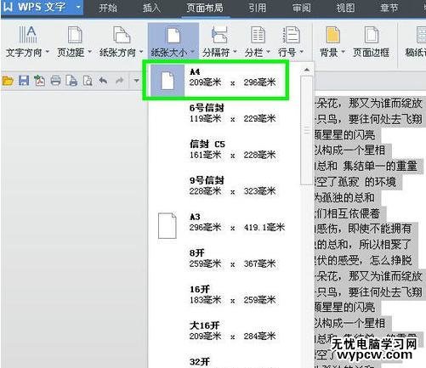Screen dimensions: 426x368
Task: Click the redo arrow icon
Action: click(120, 81)
